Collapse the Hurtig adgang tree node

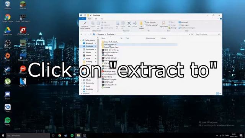coord(81,40)
